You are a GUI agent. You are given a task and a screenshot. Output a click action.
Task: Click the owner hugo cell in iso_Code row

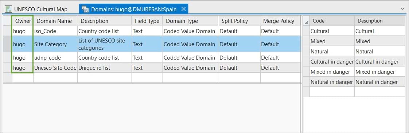point(23,31)
